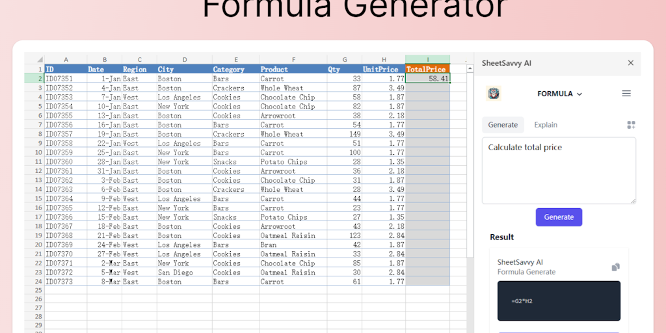
Task: Click the 'Oatmeal Raisin' cell in row 19
Action: pyautogui.click(x=293, y=235)
